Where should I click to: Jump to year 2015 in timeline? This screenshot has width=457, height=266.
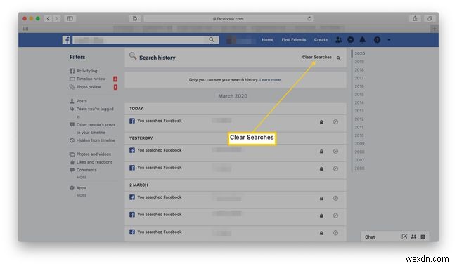(359, 95)
